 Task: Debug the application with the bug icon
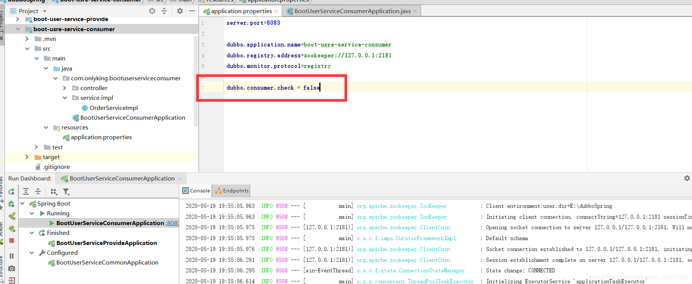[x=12, y=204]
